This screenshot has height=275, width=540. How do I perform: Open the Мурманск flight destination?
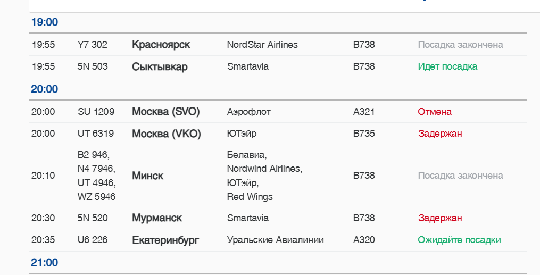157,218
